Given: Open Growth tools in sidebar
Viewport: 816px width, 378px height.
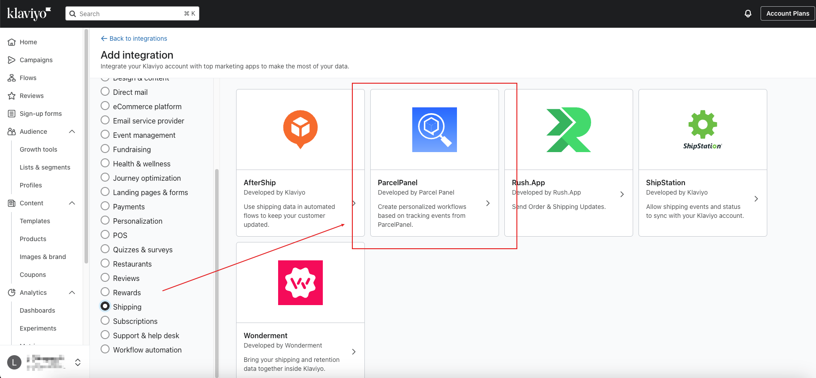Looking at the screenshot, I should [38, 149].
